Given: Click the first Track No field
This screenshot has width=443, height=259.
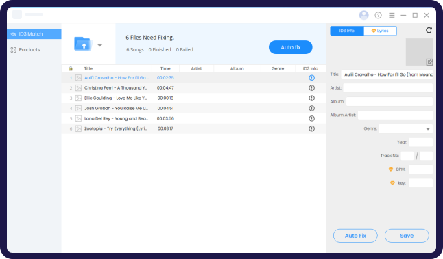Looking at the screenshot, I should (x=407, y=156).
